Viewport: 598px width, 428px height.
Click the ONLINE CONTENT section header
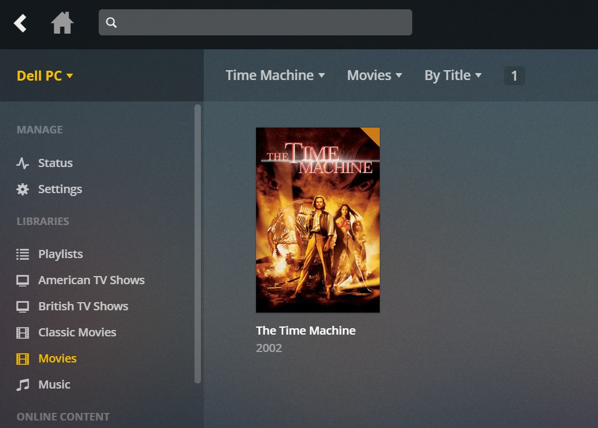tap(63, 416)
